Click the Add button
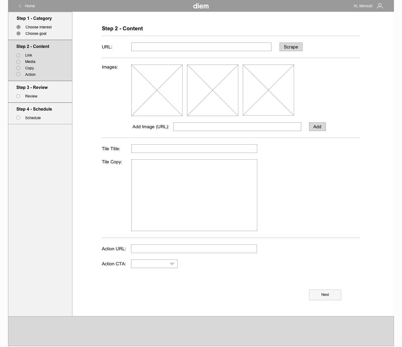 (x=317, y=127)
